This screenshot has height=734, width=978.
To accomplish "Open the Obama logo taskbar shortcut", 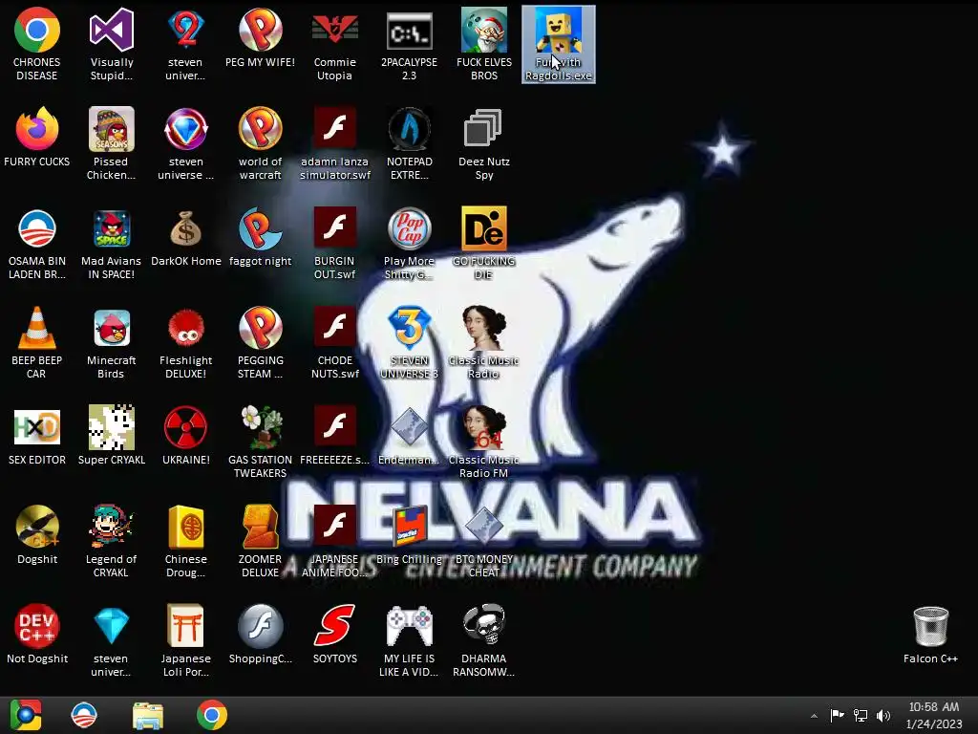I will coord(84,715).
